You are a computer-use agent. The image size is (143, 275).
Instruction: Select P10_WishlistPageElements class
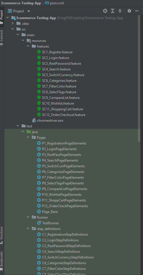tap(62, 195)
